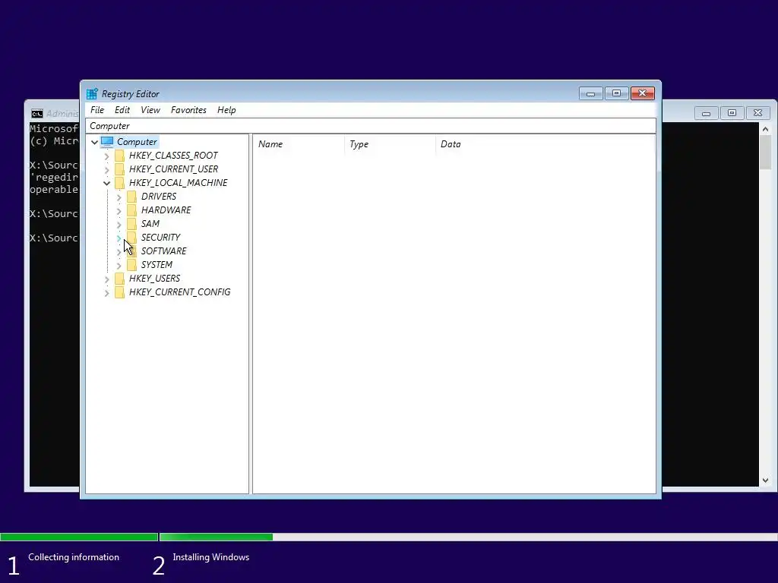Expand HKEY_CURRENT_USER chevron

[x=106, y=169]
